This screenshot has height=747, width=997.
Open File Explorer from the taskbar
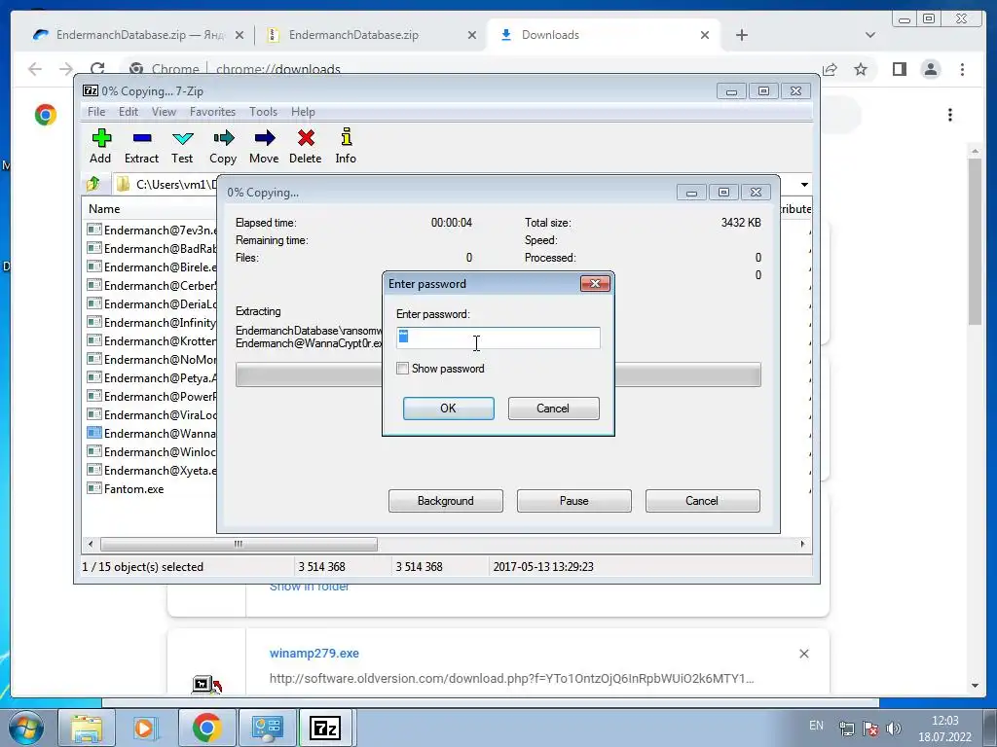pos(87,728)
